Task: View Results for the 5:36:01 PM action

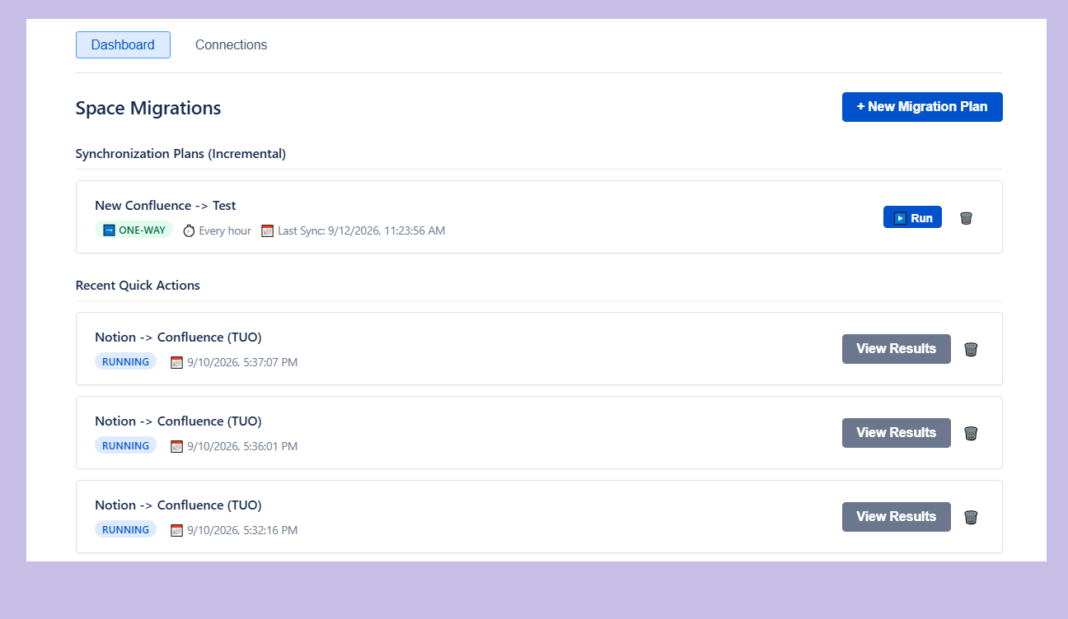Action: (897, 433)
